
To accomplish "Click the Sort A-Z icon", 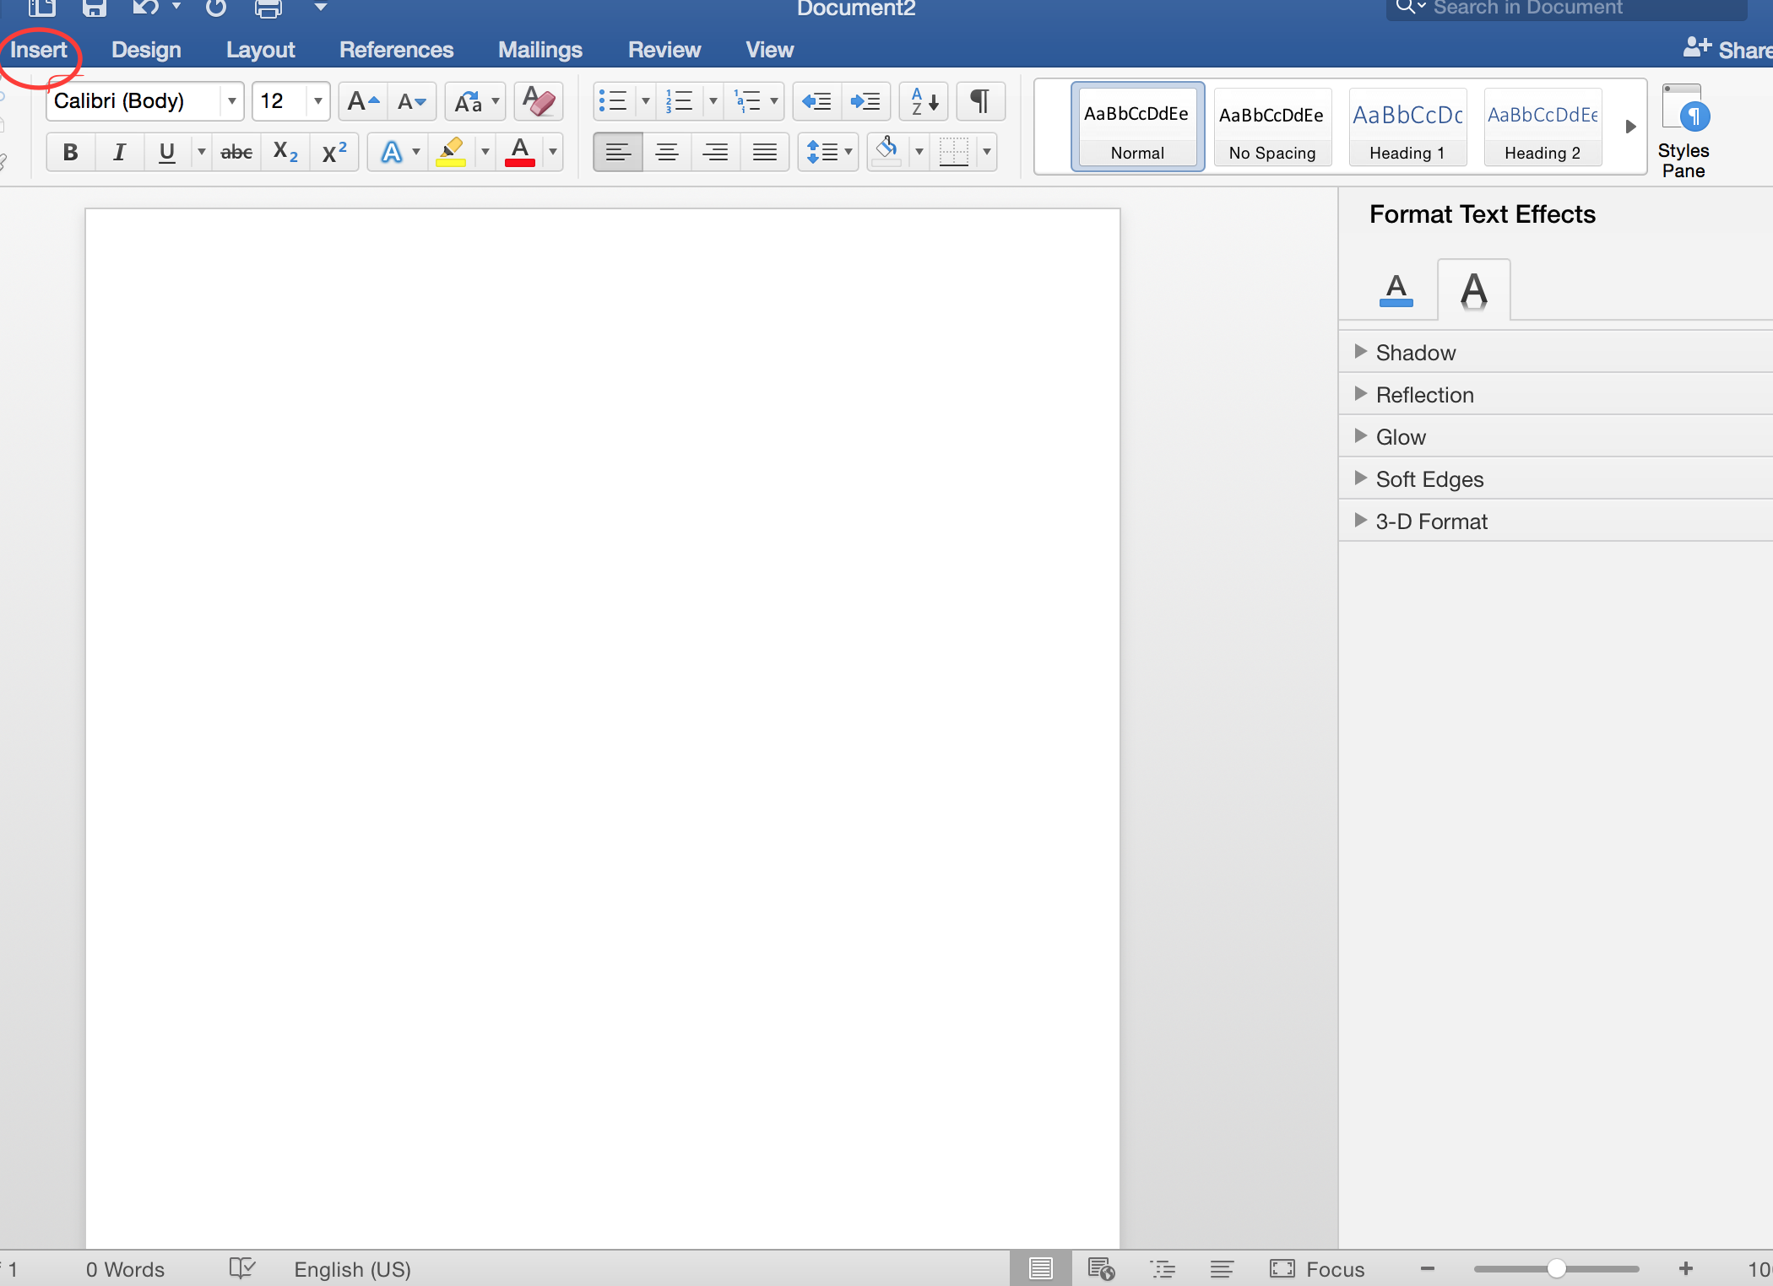I will [924, 101].
